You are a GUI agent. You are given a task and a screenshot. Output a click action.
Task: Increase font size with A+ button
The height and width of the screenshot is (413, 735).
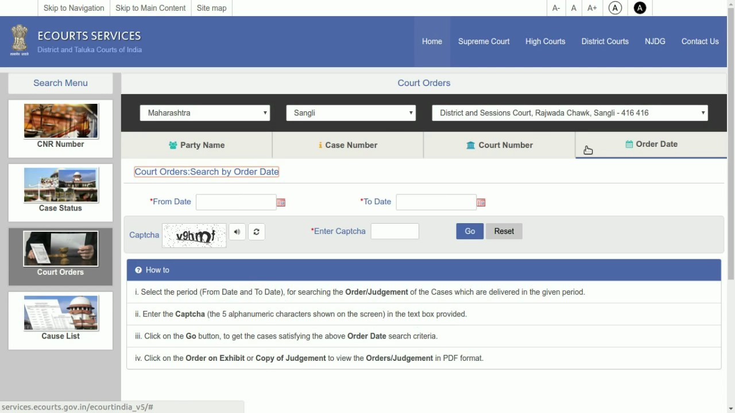pos(592,8)
